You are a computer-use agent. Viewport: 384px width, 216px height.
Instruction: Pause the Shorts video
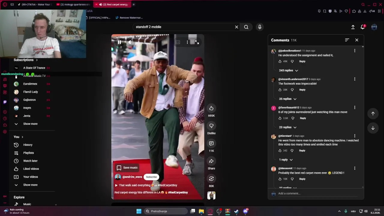tap(119, 42)
